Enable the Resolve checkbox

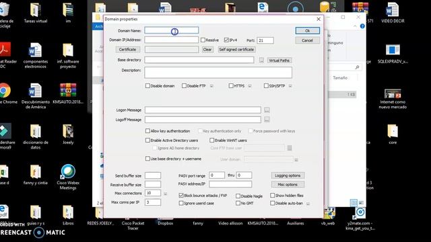pyautogui.click(x=203, y=40)
